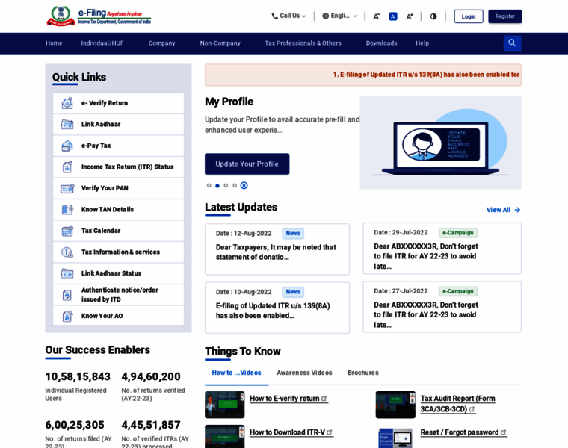The image size is (568, 448).
Task: Click the increase font size icon
Action: [410, 16]
